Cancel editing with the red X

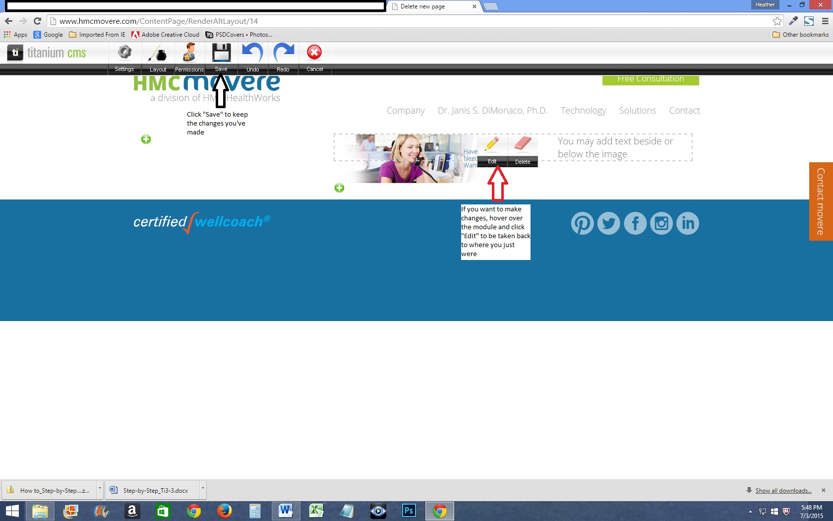(314, 54)
